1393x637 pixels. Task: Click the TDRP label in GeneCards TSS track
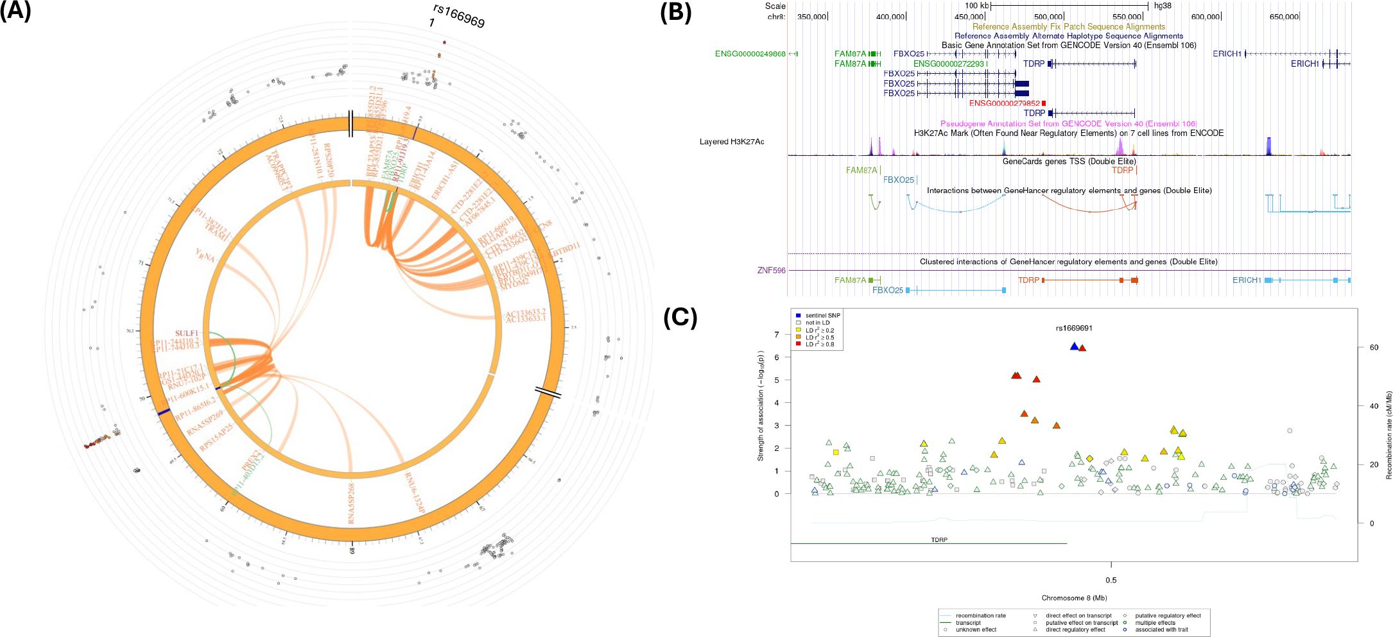1122,170
